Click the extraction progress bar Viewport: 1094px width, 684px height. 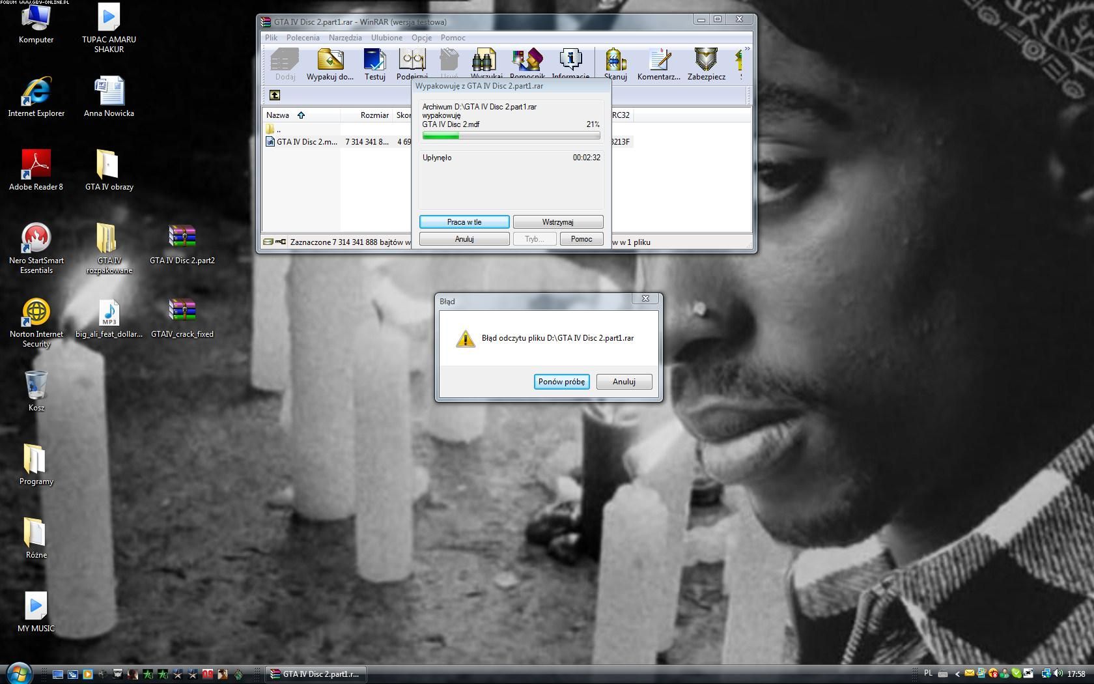click(x=511, y=135)
